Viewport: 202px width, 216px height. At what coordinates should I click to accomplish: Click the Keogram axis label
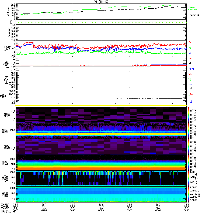pos(9,32)
